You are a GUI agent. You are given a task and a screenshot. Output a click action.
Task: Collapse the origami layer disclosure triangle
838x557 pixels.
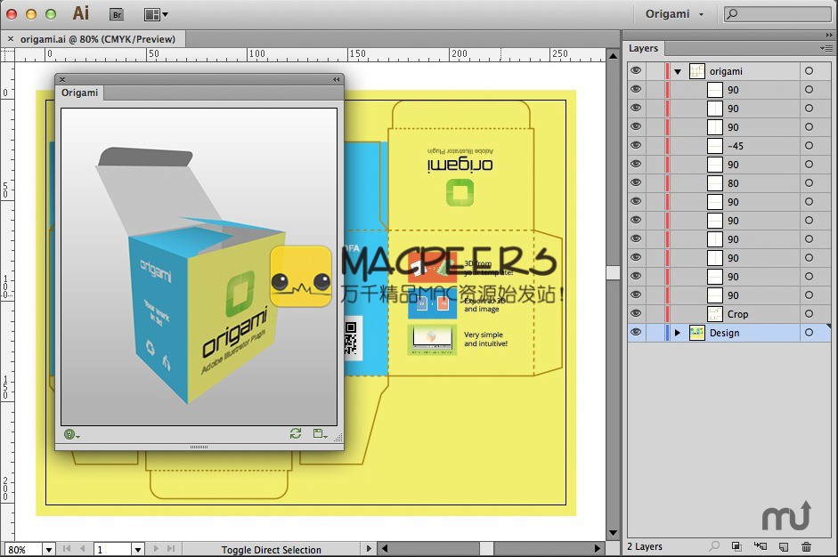coord(678,71)
